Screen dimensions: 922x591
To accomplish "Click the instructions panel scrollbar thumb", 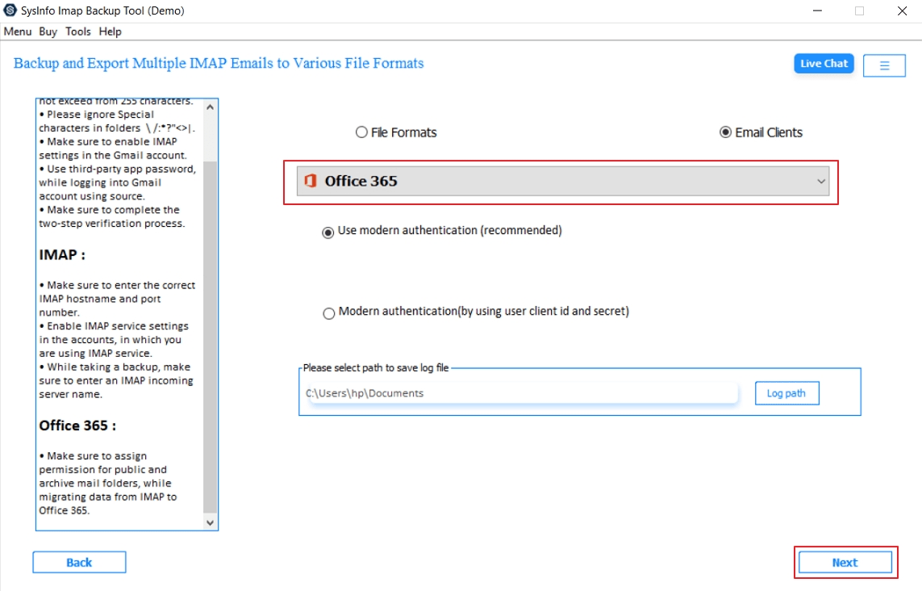I will (x=210, y=337).
